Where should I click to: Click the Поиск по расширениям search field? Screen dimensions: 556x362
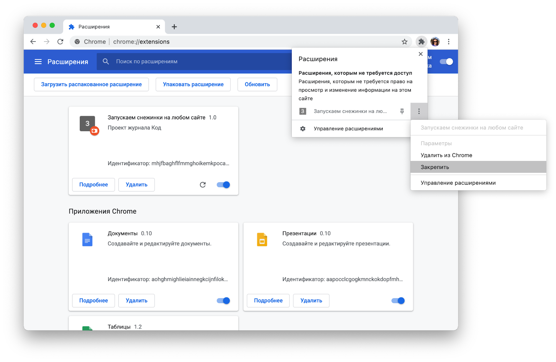click(x=195, y=62)
